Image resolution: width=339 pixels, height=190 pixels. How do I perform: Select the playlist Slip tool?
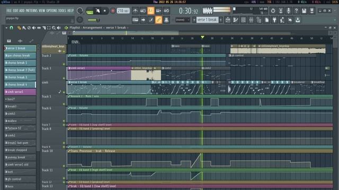(x=39, y=27)
